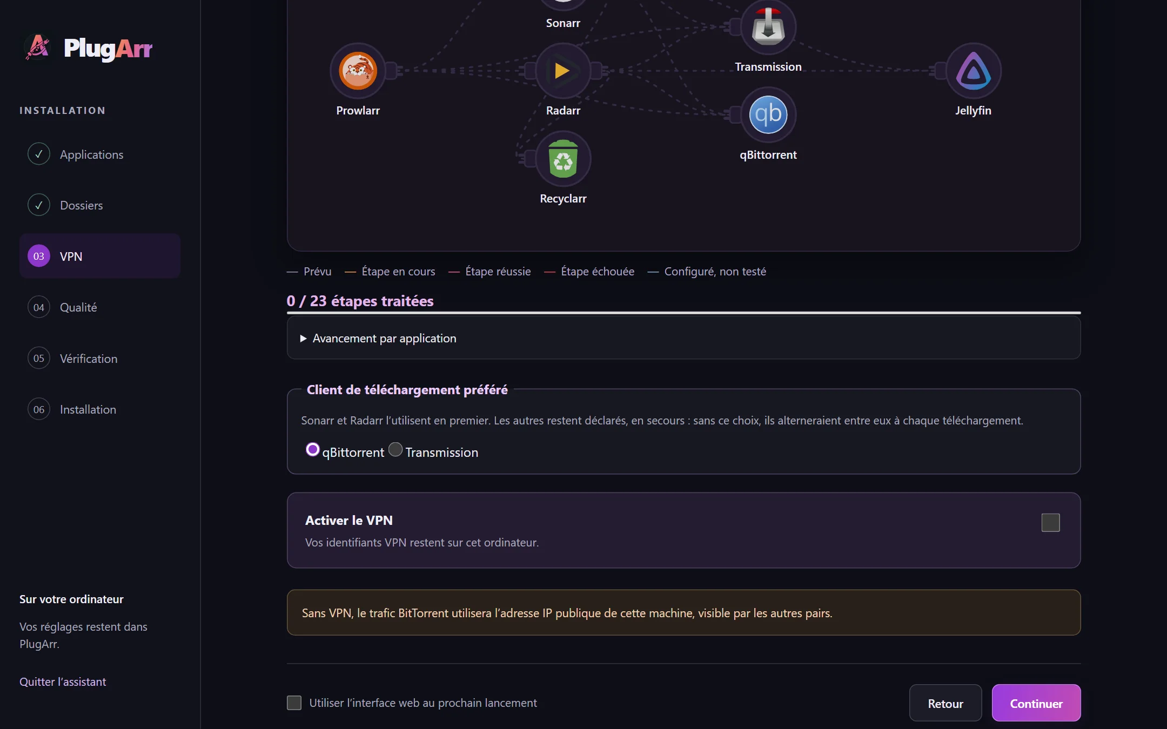Select qBittorrent as preferred client
The image size is (1167, 729).
313,449
